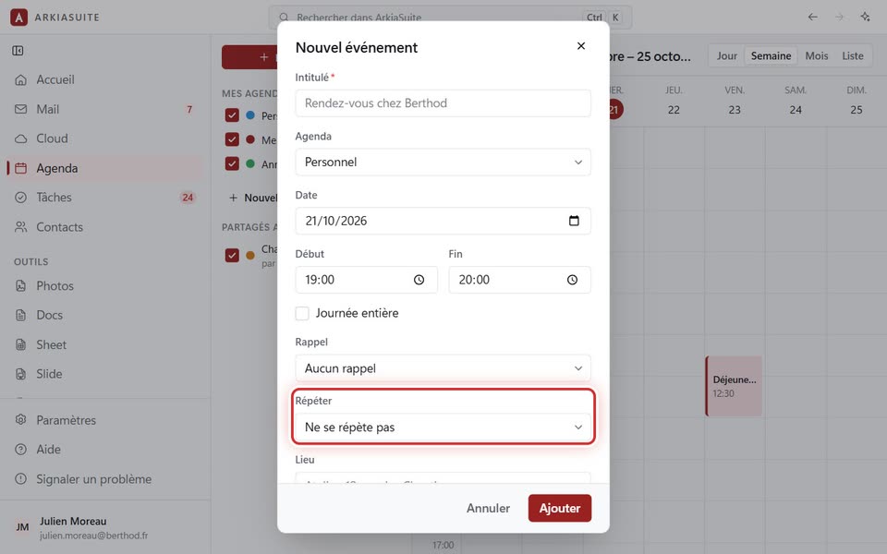Click the Intitulé text field
This screenshot has height=554, width=887.
pyautogui.click(x=443, y=103)
